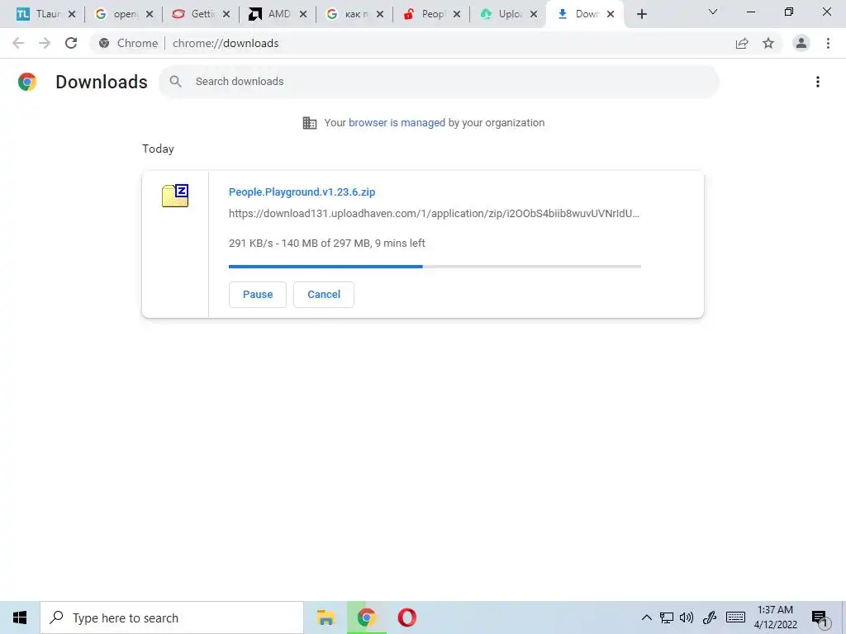The width and height of the screenshot is (846, 634).
Task: Click the 'Today' date heading
Action: (x=158, y=149)
